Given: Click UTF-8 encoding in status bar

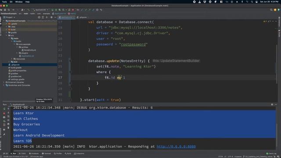Looking at the screenshot, I should click(230, 157).
